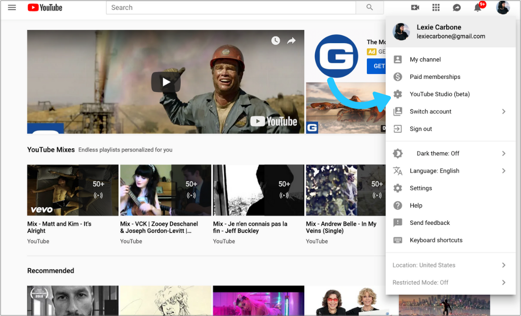Click YouTube channel under Matt and Kim mix

38,241
